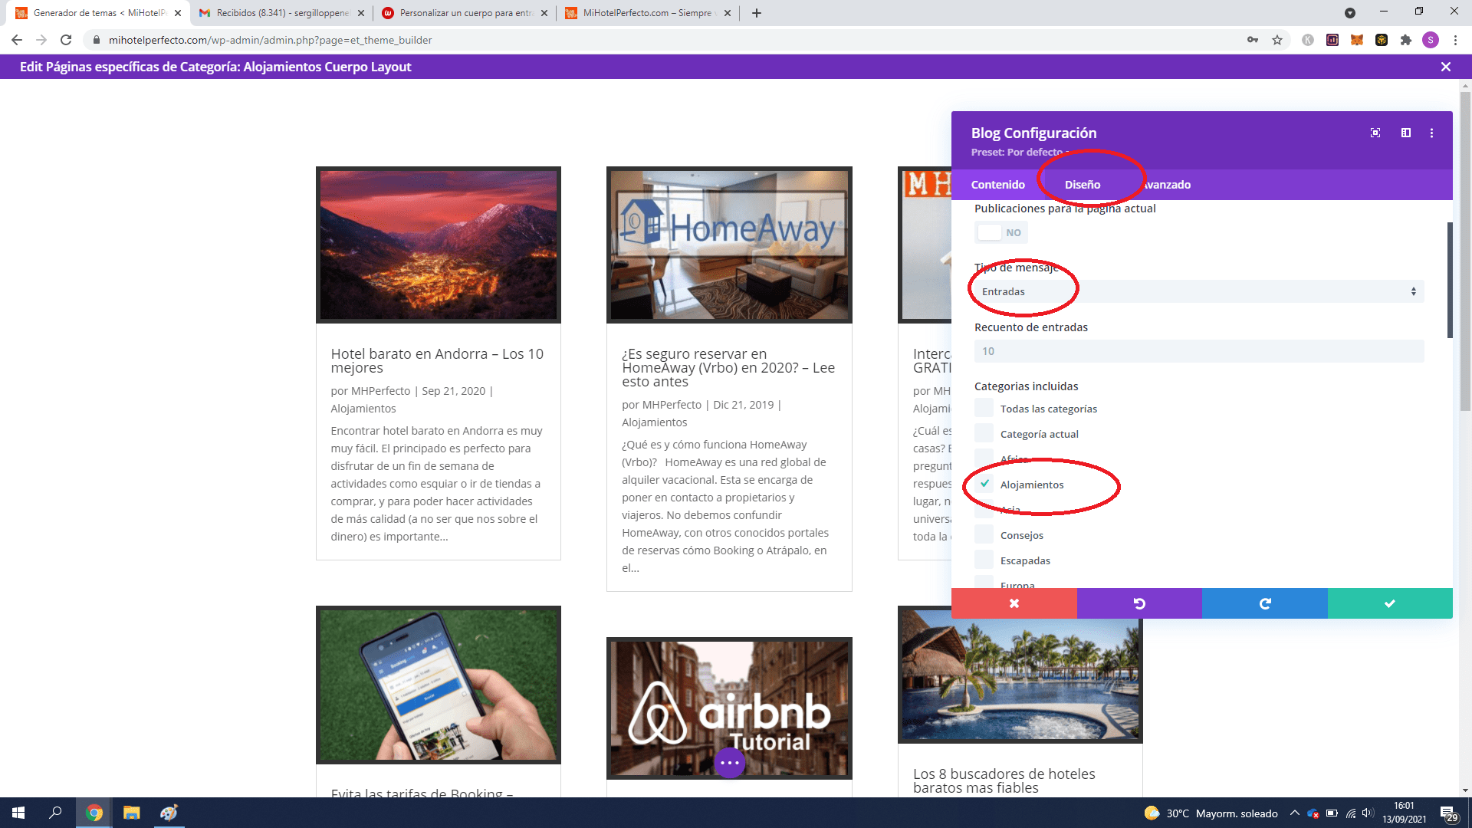Image resolution: width=1472 pixels, height=828 pixels.
Task: Check the Consejos category
Action: coord(984,534)
